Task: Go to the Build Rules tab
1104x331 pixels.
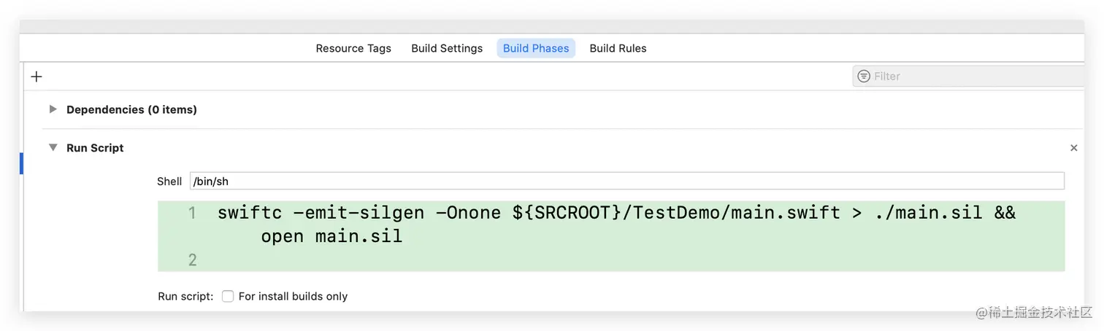Action: [x=618, y=49]
